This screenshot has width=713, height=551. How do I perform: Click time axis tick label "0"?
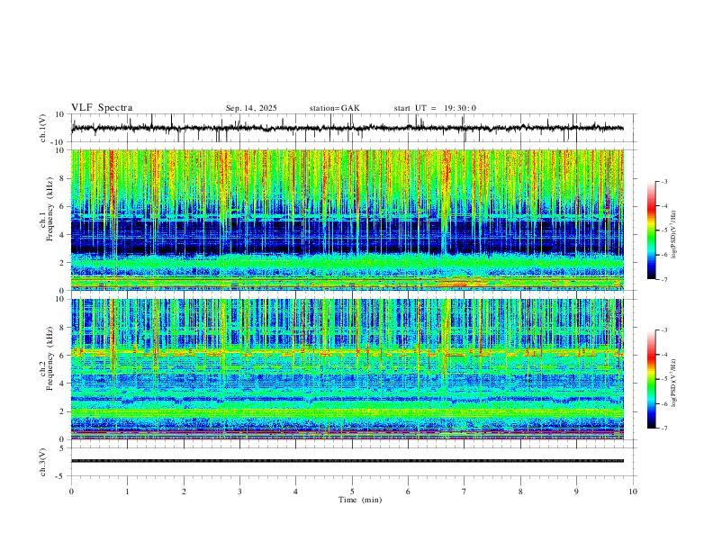[71, 492]
